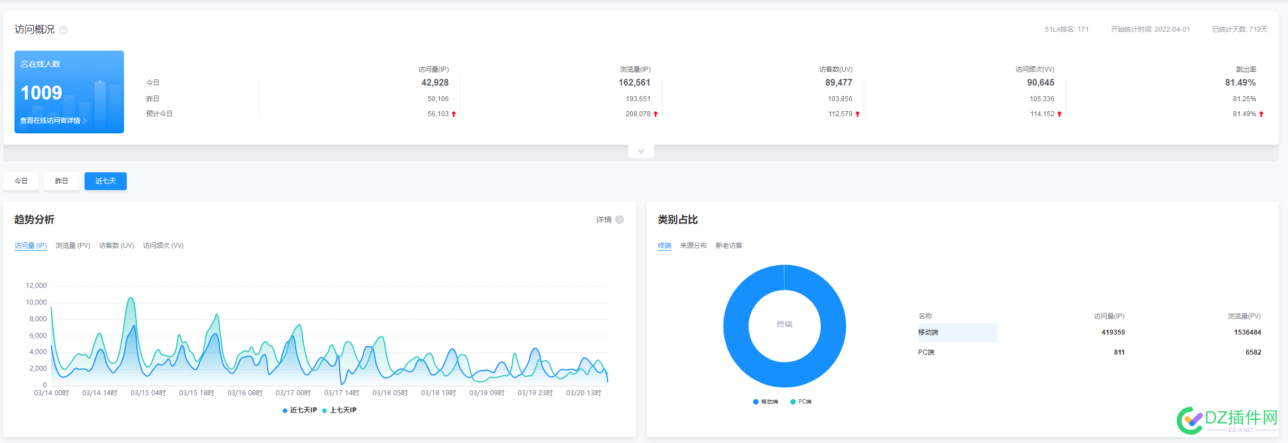Screen dimensions: 1288x443
Task: Toggle the 上七天IP legend series
Action: point(339,410)
